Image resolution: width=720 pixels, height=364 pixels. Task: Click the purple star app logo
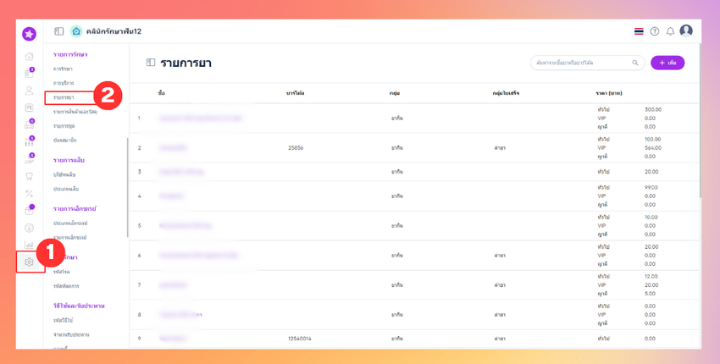pyautogui.click(x=29, y=34)
